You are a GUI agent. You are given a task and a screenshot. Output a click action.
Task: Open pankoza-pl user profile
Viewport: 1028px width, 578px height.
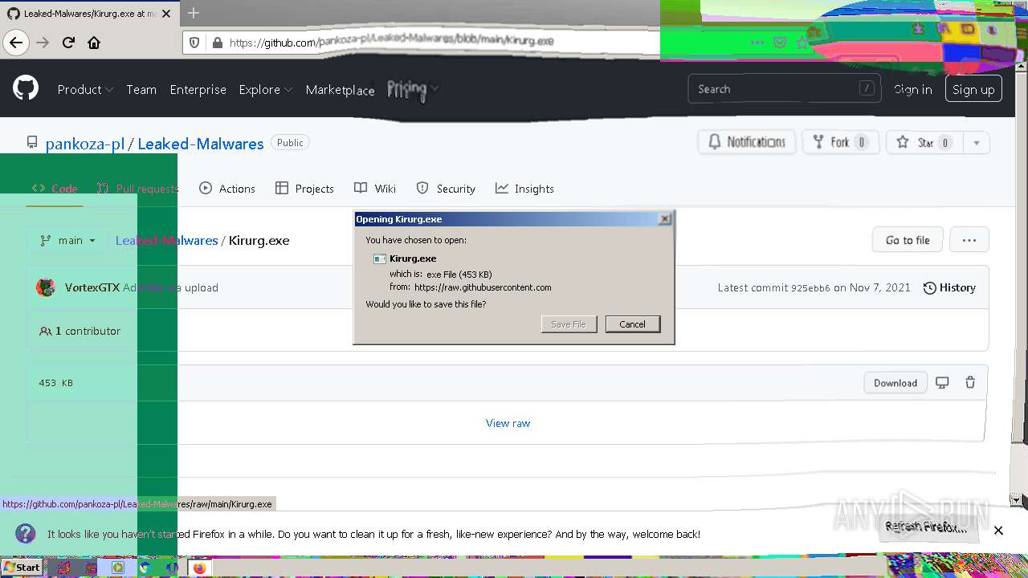pyautogui.click(x=85, y=144)
